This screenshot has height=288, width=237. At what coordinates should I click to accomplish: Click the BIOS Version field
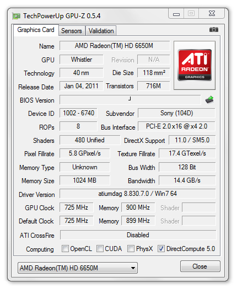(x=130, y=100)
